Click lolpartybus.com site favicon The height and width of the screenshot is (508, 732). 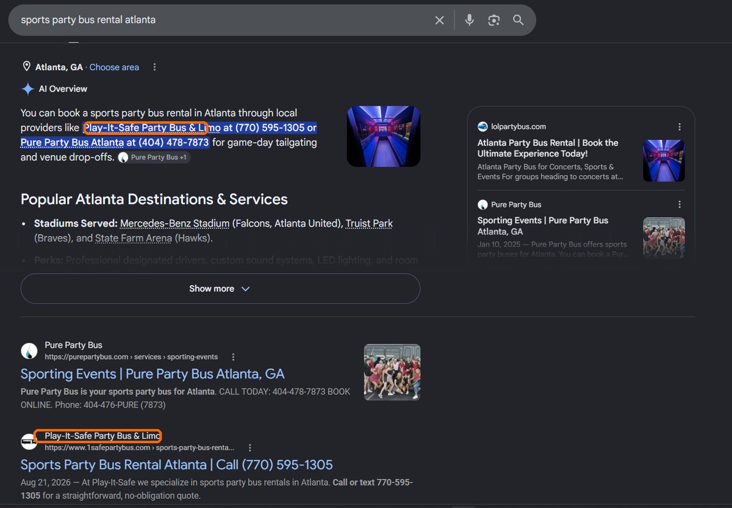tap(483, 126)
